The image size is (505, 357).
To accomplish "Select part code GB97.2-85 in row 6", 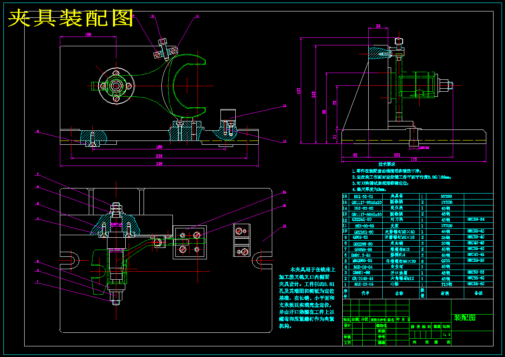I will coord(361,255).
